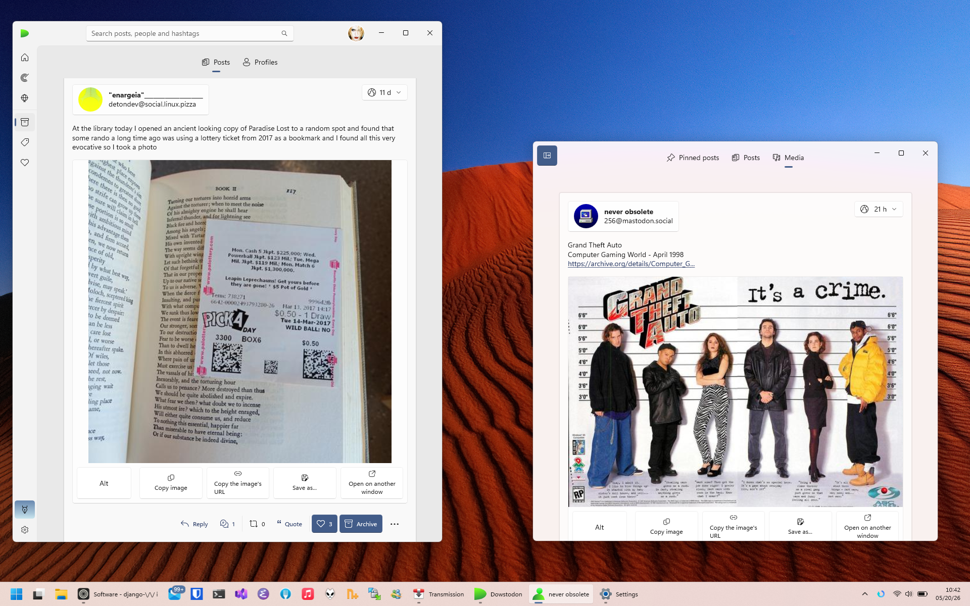Show hidden tray icons chevron
970x606 pixels.
coord(865,594)
